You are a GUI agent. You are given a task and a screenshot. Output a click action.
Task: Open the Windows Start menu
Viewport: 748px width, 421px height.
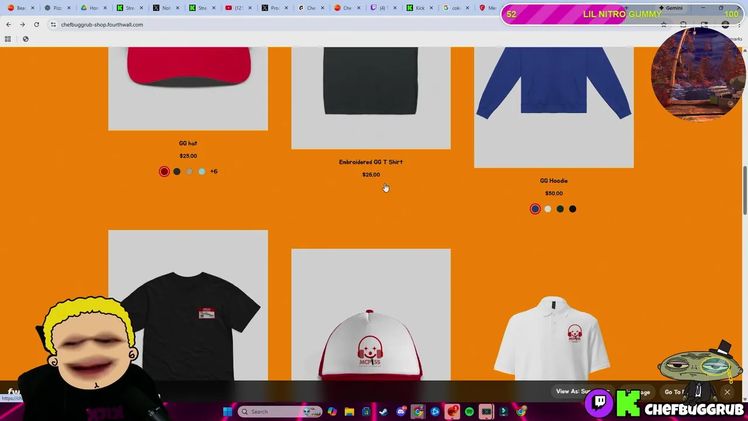227,412
